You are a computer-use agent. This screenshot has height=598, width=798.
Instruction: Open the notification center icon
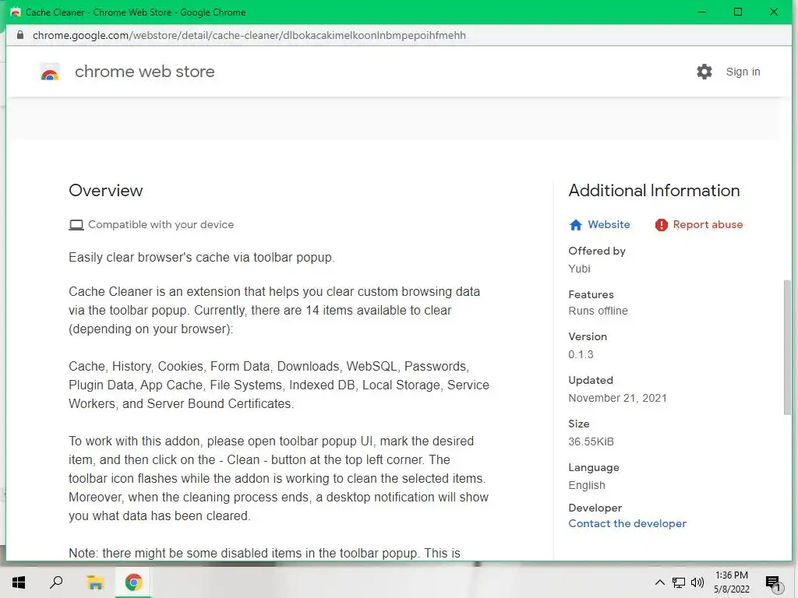coord(772,582)
